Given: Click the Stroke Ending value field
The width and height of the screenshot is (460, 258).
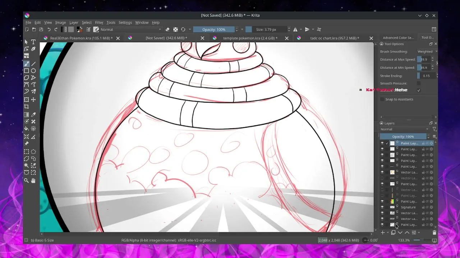Looking at the screenshot, I should click(x=426, y=76).
